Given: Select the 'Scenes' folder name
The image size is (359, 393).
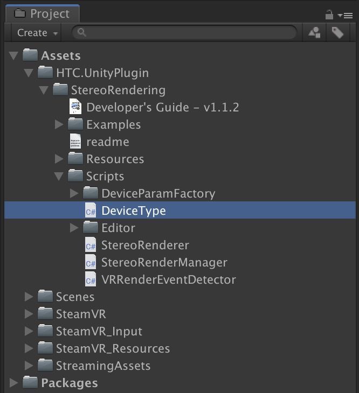Looking at the screenshot, I should tap(75, 297).
